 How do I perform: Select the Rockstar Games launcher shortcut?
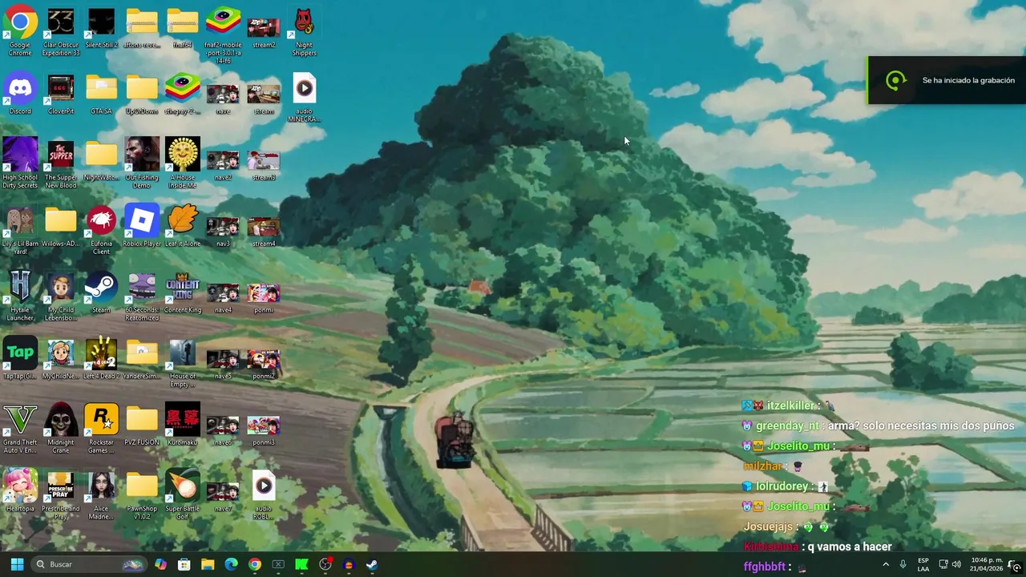point(101,429)
